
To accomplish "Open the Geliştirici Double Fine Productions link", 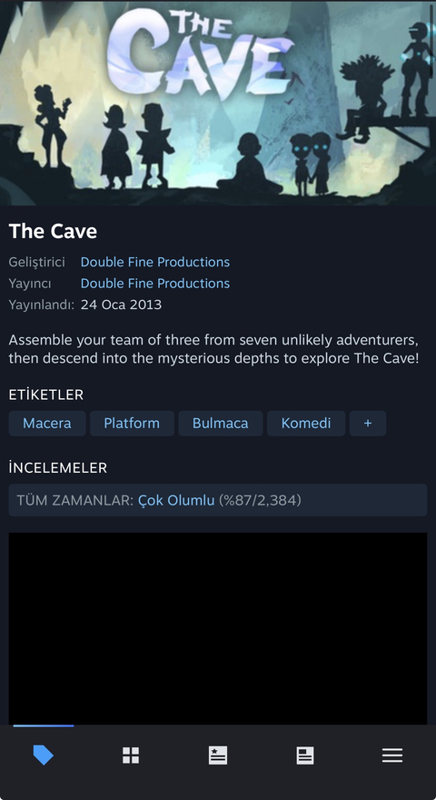I will tap(155, 262).
